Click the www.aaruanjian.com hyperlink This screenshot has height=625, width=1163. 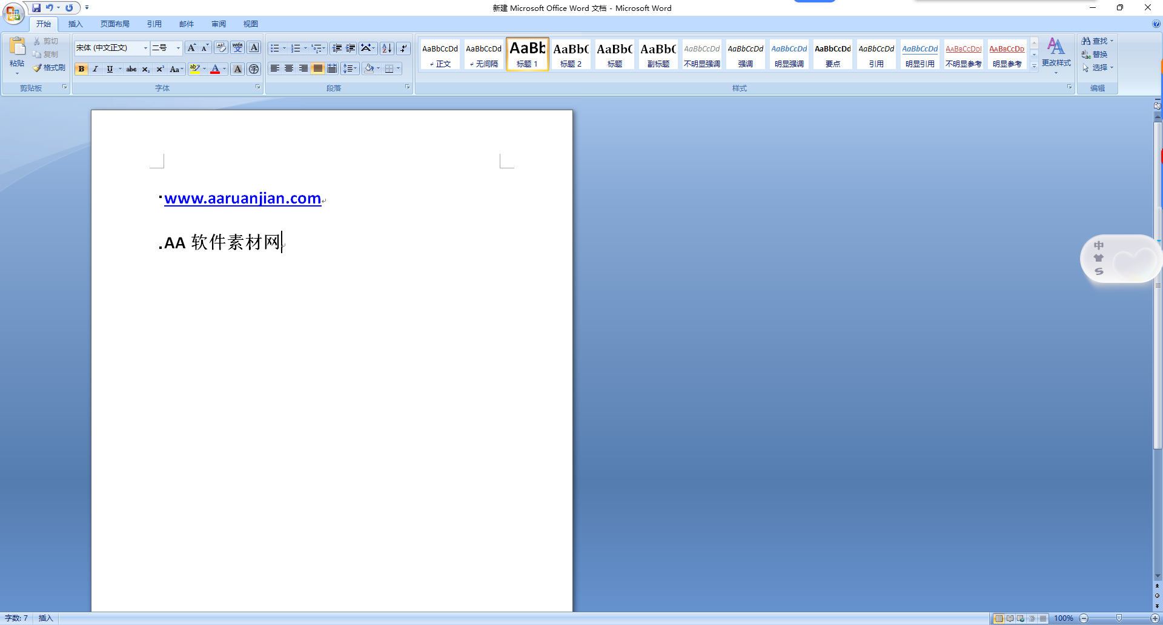click(x=242, y=198)
